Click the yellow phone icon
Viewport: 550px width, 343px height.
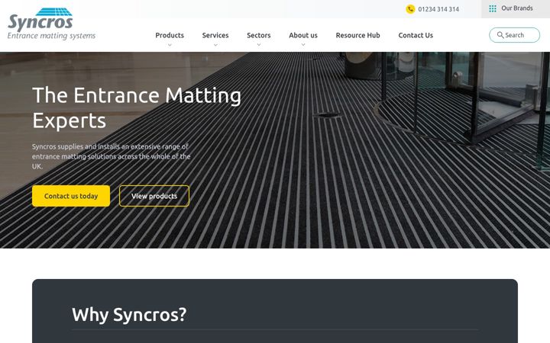[410, 9]
